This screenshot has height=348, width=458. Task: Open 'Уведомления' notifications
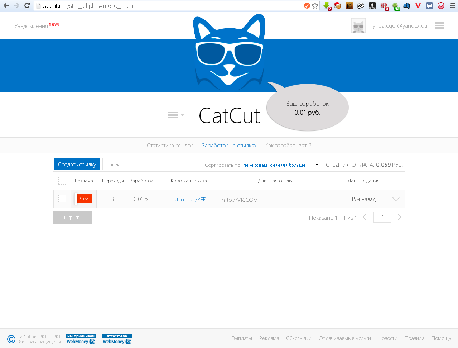click(31, 26)
